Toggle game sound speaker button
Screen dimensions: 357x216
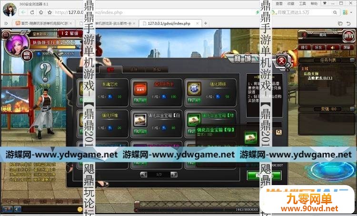click(333, 48)
